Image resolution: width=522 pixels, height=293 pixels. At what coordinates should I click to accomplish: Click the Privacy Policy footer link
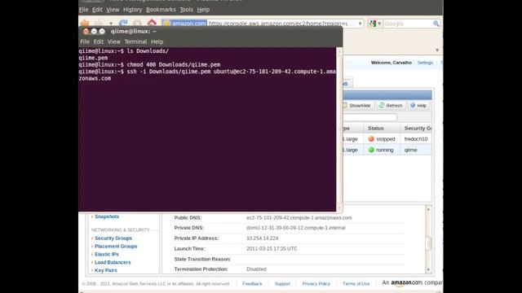click(316, 284)
